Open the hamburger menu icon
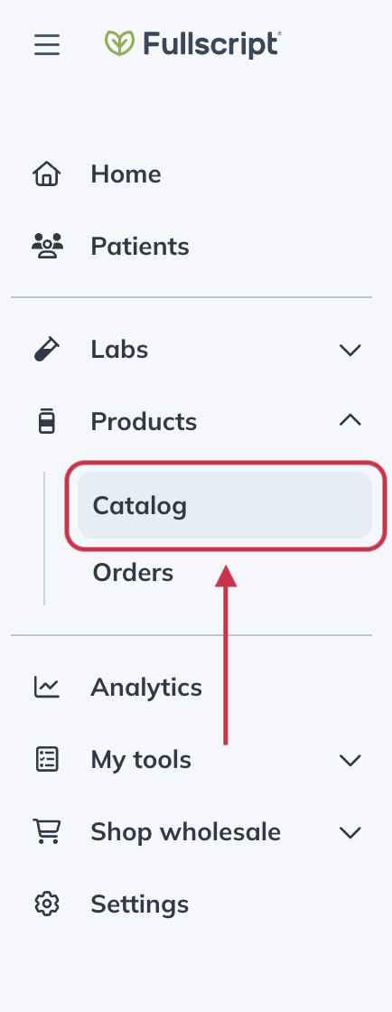Screen dimensions: 392x1012 click(x=47, y=45)
